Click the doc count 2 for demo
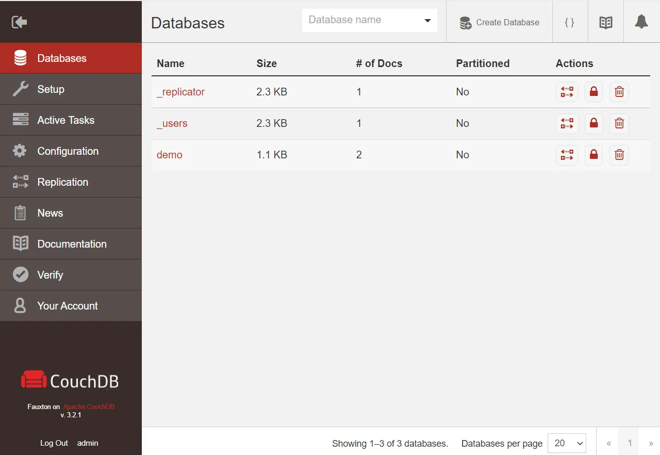This screenshot has width=660, height=455. point(359,155)
